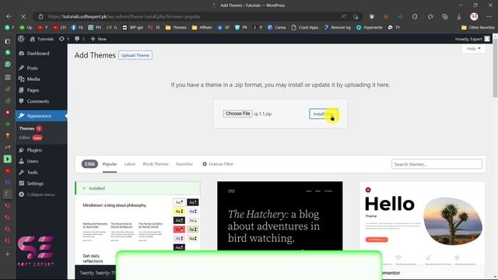Viewport: 498px width, 280px height.
Task: Switch to the Popular themes tab
Action: coord(110,164)
